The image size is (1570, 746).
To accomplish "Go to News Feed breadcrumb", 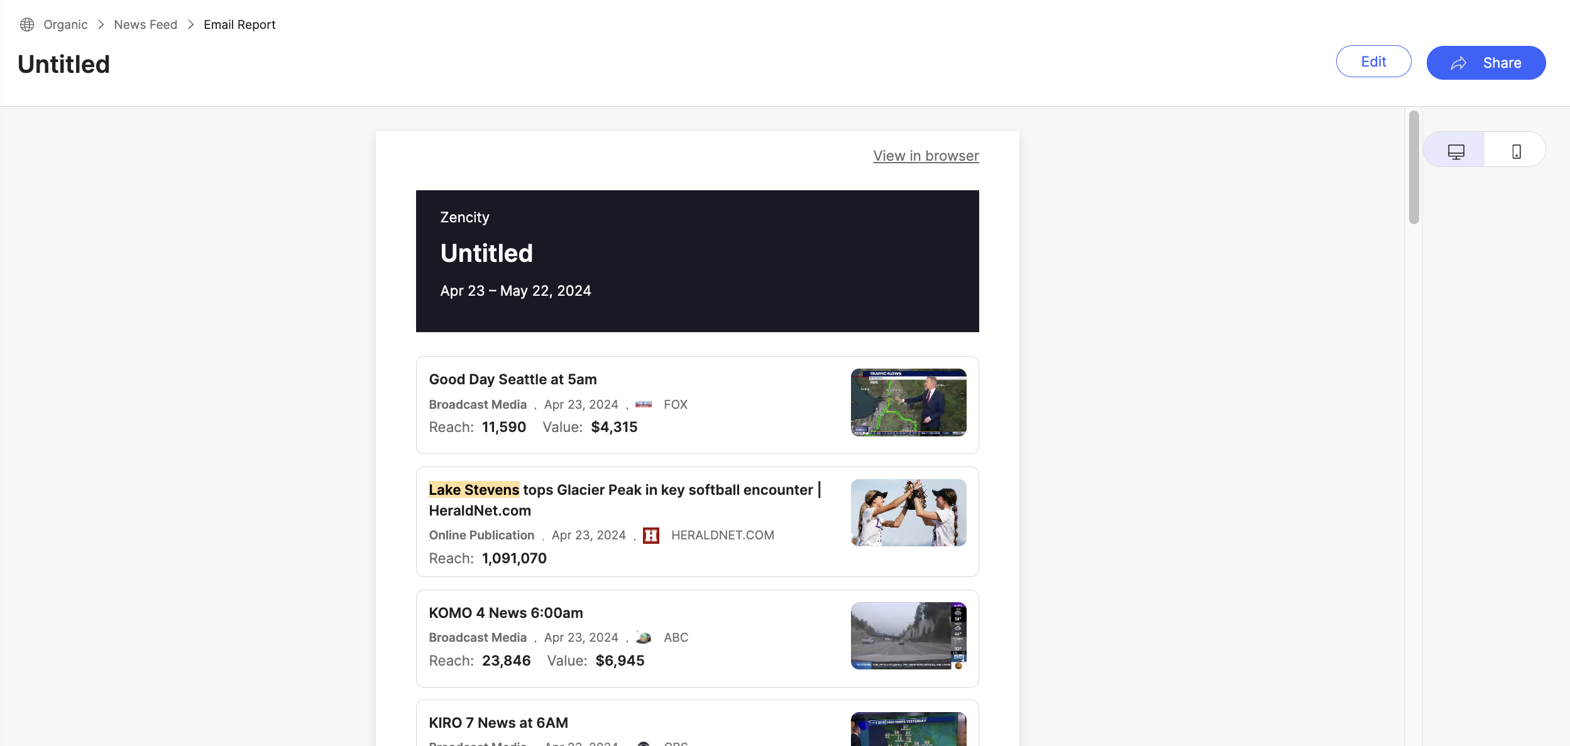I will tap(145, 24).
